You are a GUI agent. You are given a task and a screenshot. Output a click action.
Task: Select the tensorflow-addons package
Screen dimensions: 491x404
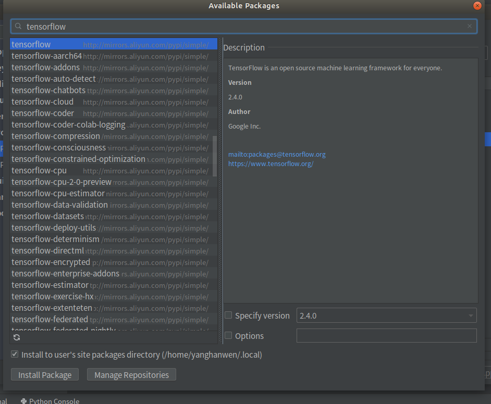(114, 68)
